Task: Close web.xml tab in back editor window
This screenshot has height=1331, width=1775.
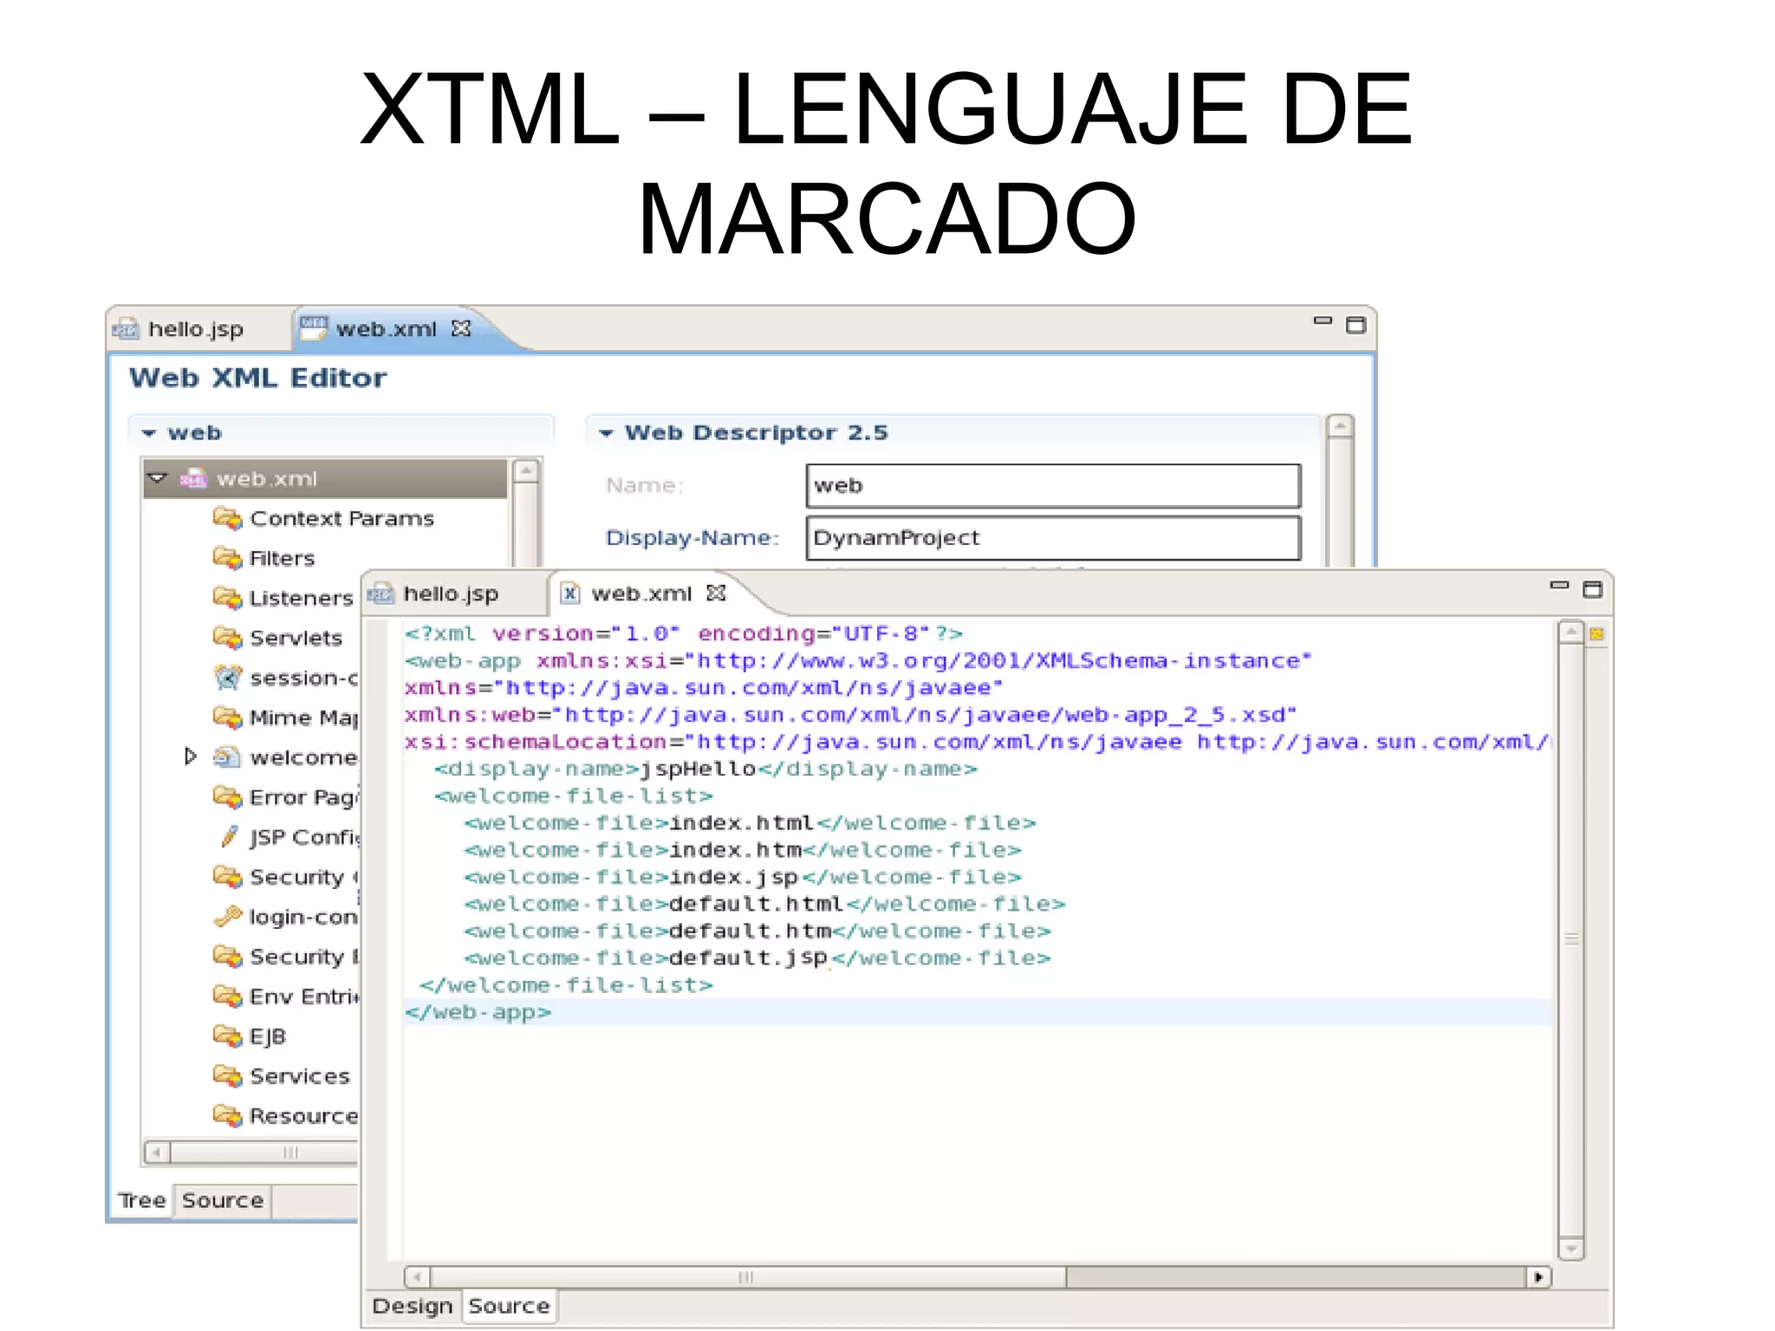Action: tap(461, 328)
